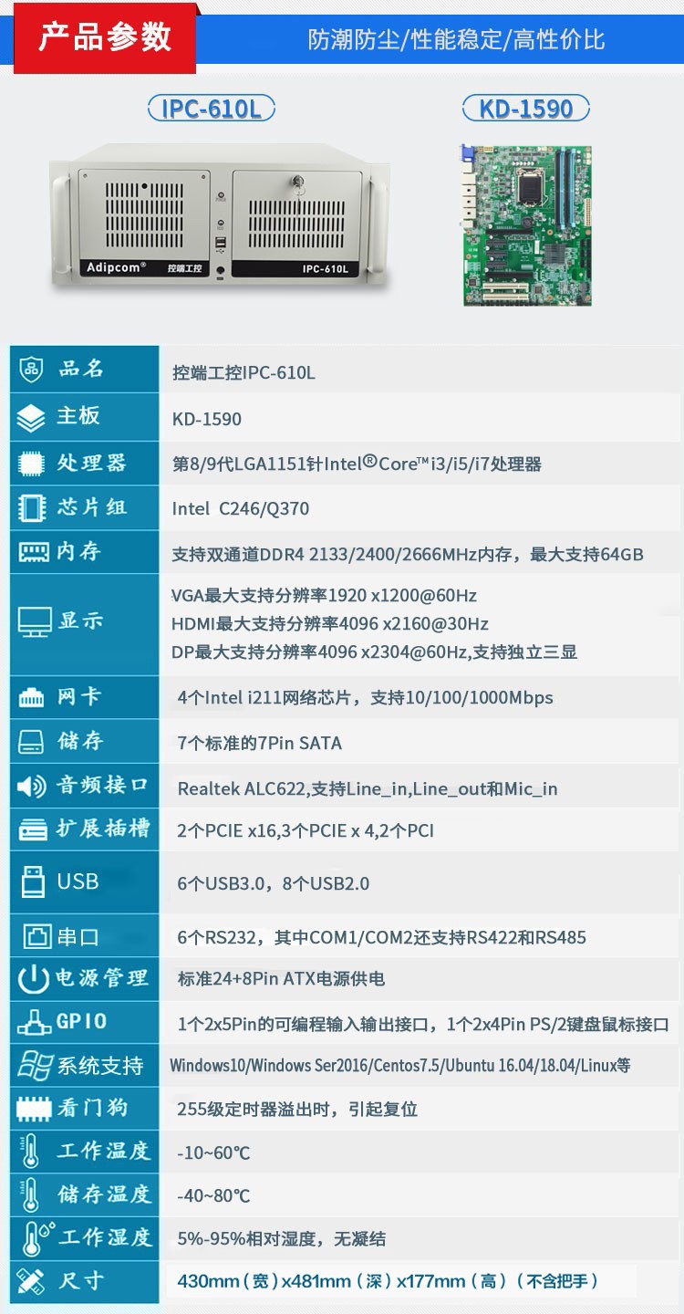
Task: Select the text 6个USB3.0，8个USB2.0
Action: (x=274, y=883)
